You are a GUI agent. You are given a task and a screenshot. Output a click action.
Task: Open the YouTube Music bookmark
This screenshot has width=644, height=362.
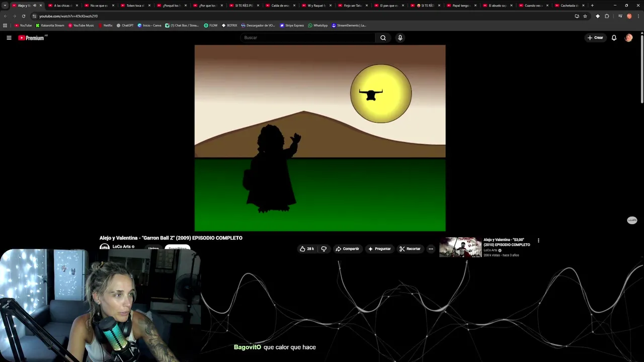[x=81, y=25]
